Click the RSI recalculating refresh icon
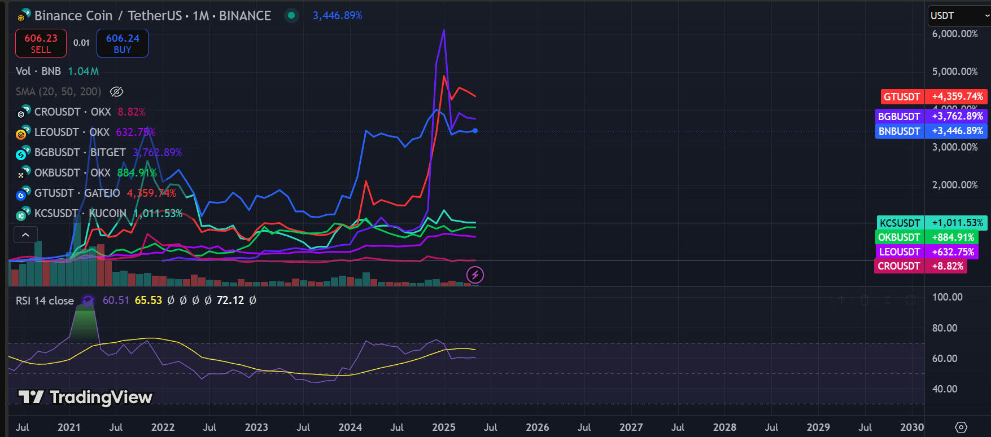The image size is (991, 437). [x=88, y=301]
